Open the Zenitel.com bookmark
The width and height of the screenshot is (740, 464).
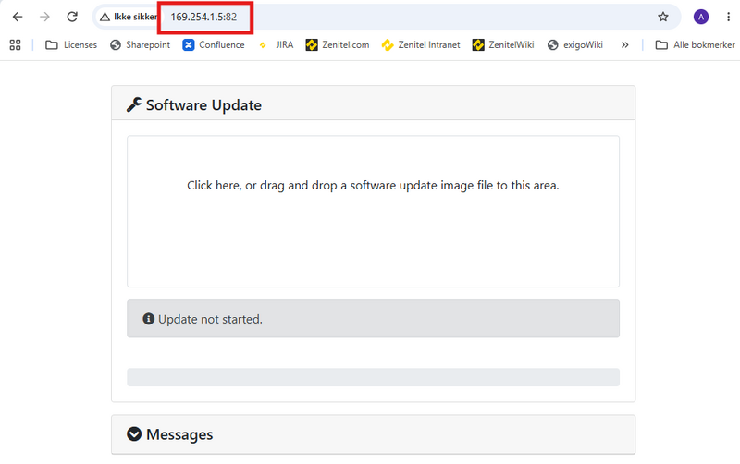point(338,44)
